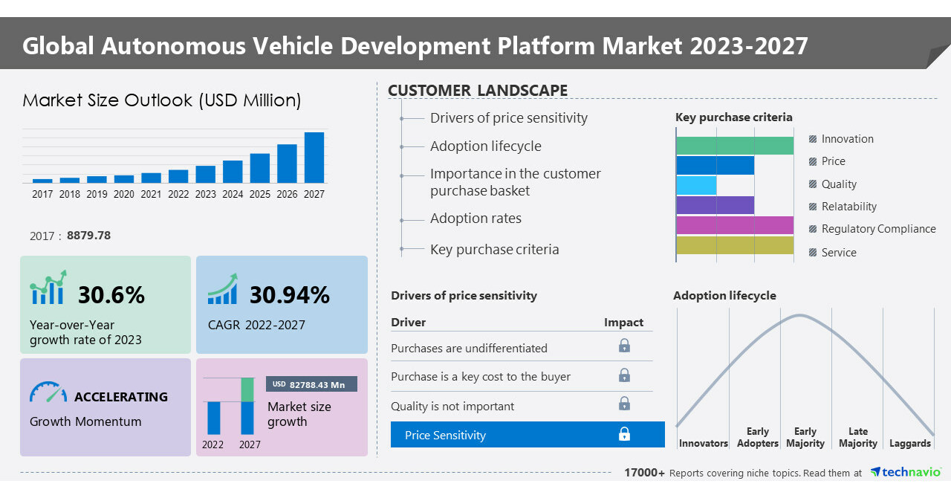951x498 pixels.
Task: Click the green Innovation bar in chart
Action: tap(734, 146)
